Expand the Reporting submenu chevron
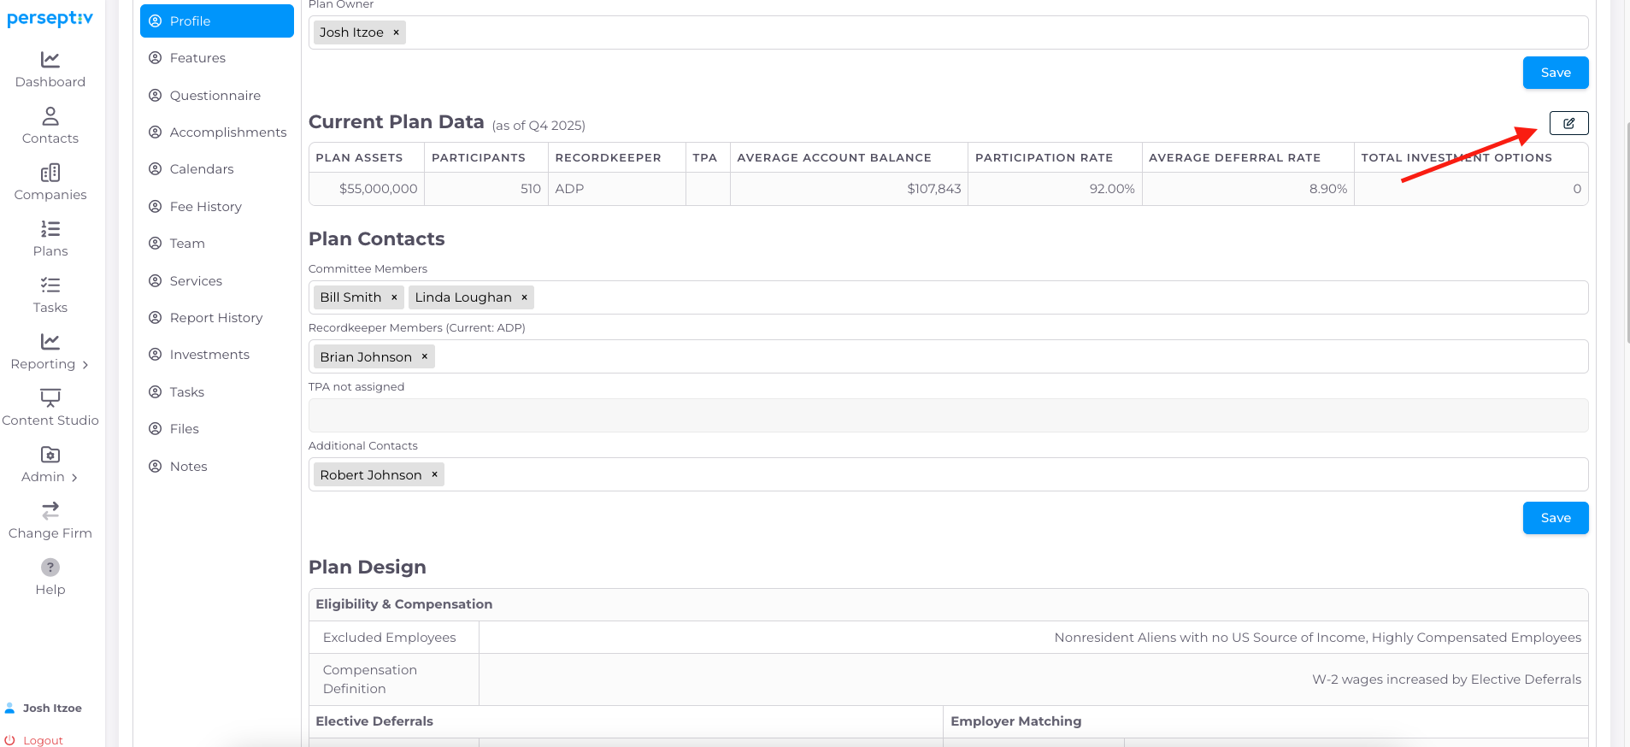The width and height of the screenshot is (1630, 747). [x=85, y=365]
